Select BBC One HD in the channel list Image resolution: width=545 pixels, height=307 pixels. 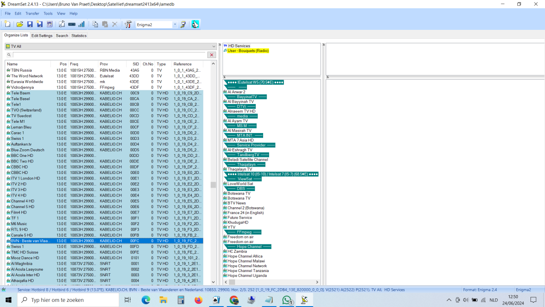click(x=22, y=156)
